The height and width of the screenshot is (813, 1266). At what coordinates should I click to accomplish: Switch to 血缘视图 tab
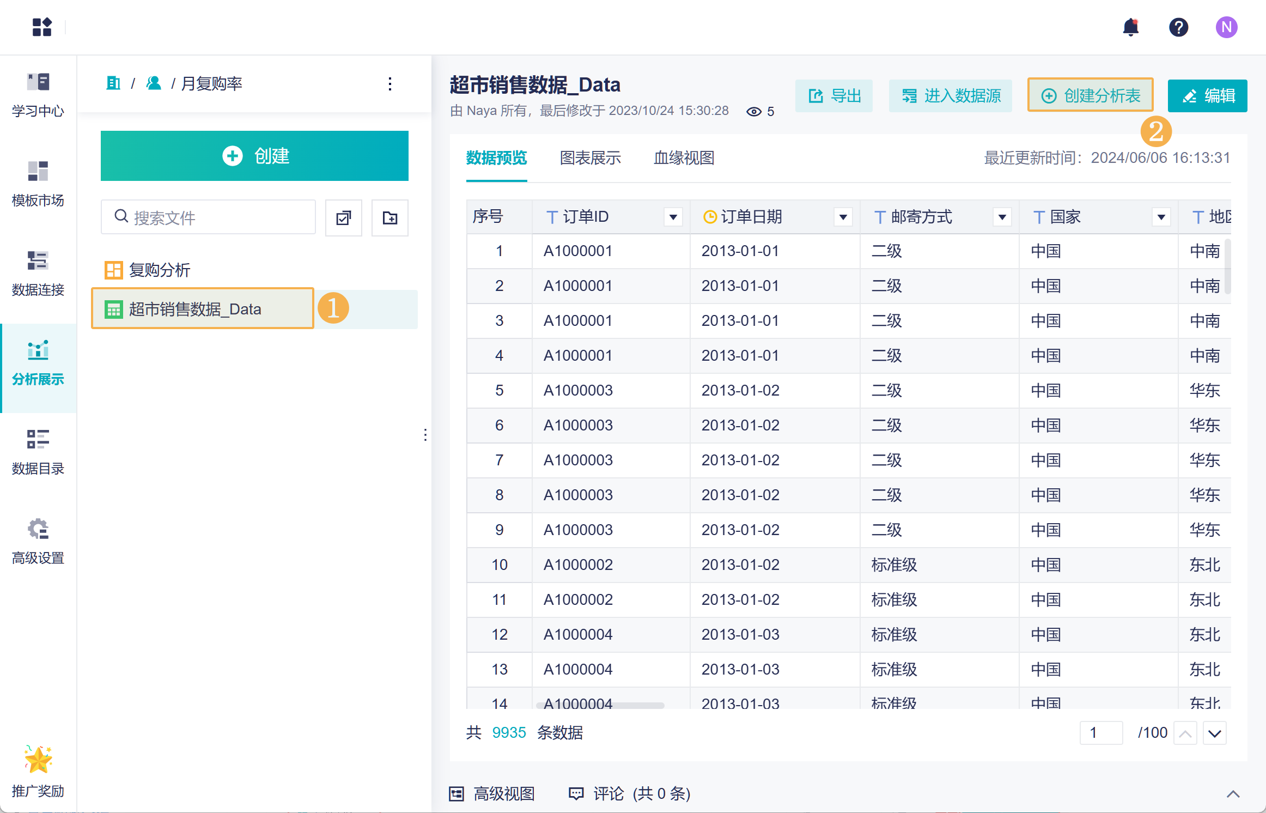[684, 158]
